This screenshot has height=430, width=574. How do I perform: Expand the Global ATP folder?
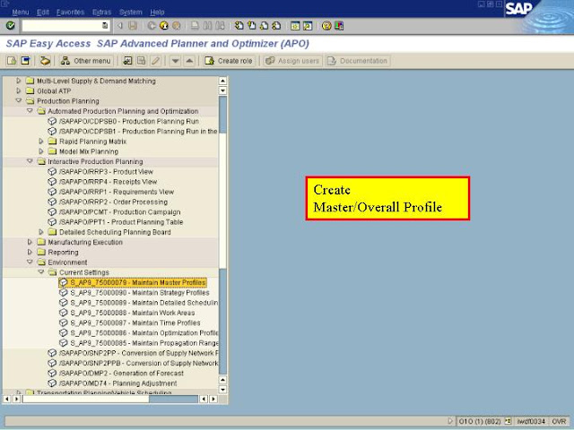click(x=18, y=90)
